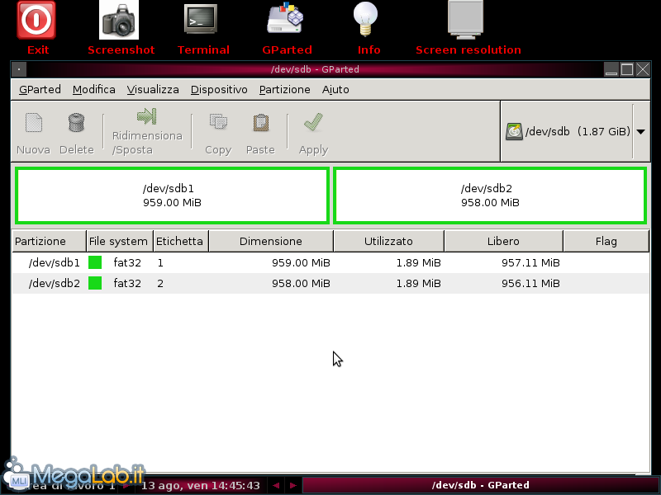The width and height of the screenshot is (661, 495).
Task: Click the red Exit power icon
Action: (36, 20)
